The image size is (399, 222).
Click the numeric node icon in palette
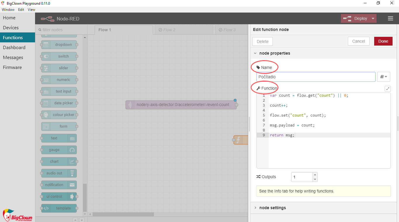[46, 80]
